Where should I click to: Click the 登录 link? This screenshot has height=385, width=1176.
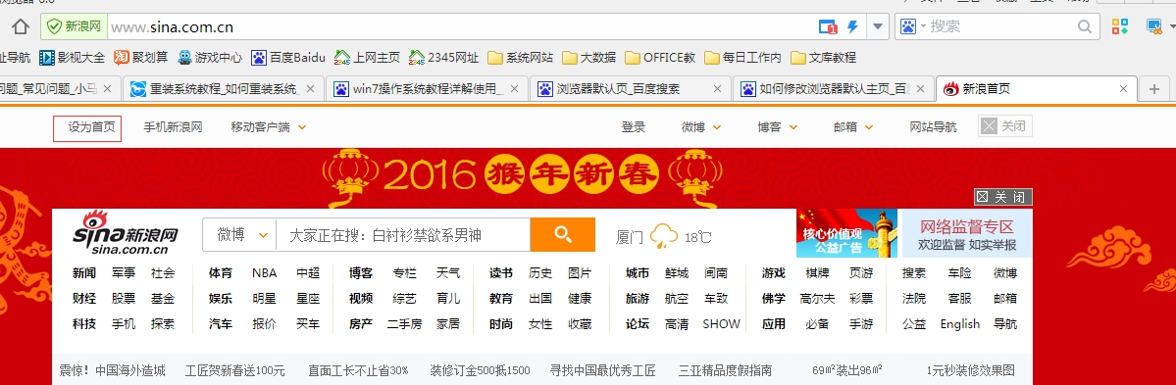click(633, 127)
